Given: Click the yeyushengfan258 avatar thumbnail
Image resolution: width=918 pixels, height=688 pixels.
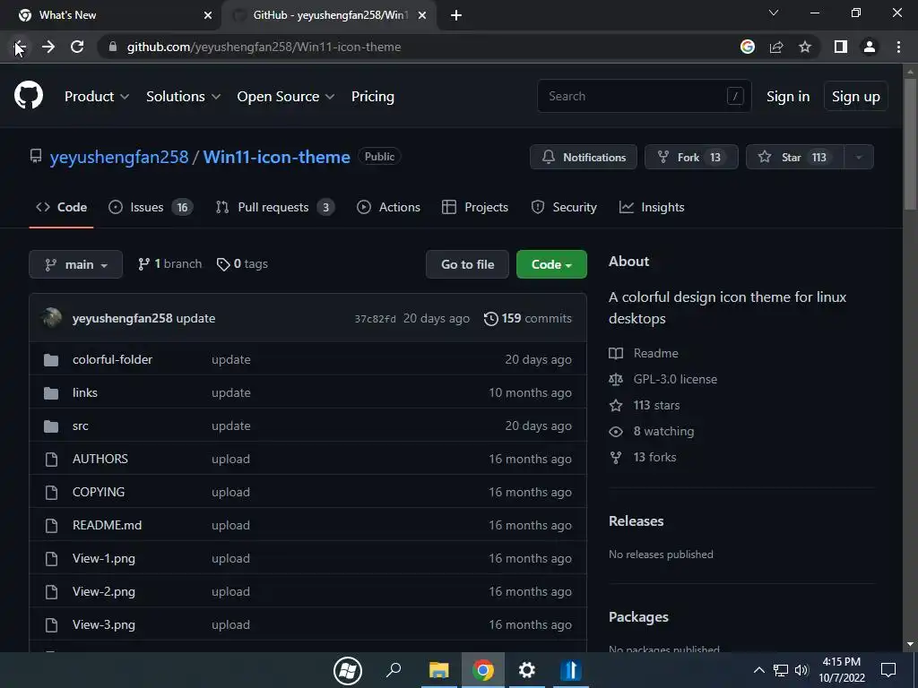Looking at the screenshot, I should (51, 318).
